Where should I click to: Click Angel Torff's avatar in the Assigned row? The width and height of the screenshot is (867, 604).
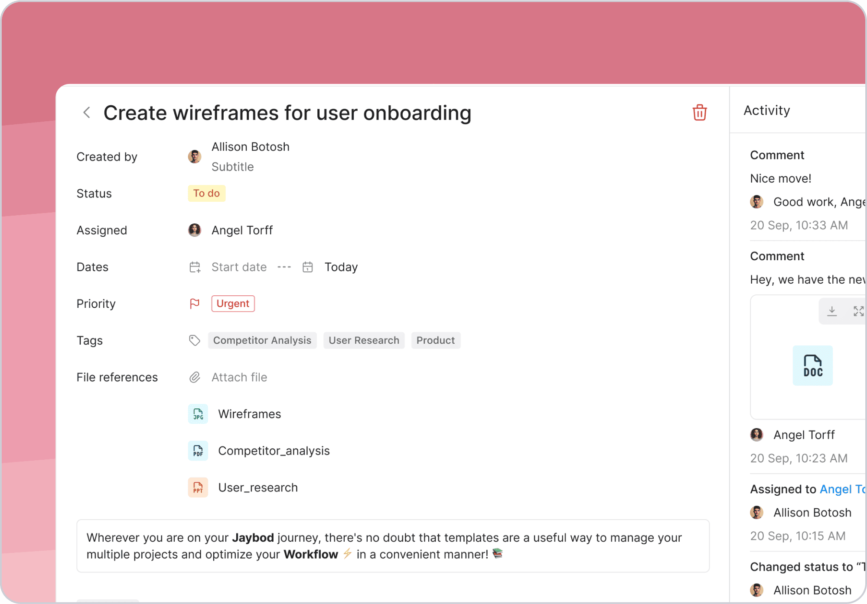195,230
